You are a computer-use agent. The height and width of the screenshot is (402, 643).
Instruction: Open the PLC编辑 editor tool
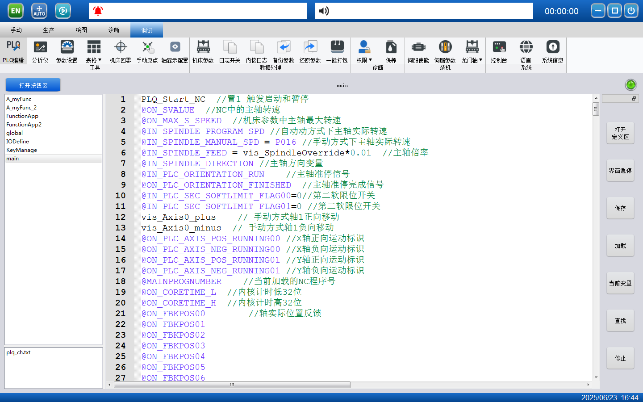click(x=13, y=51)
